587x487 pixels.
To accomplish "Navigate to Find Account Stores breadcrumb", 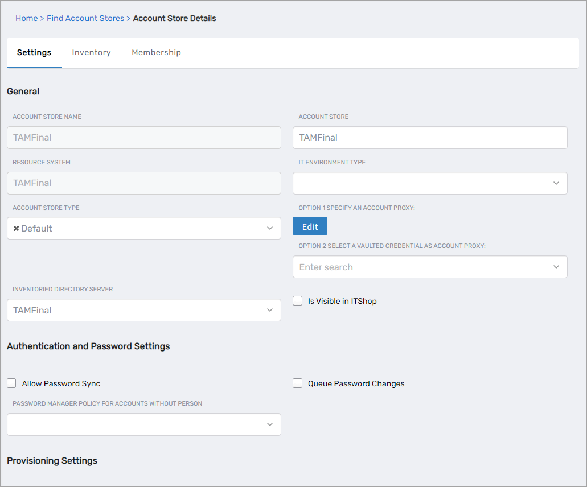I will click(85, 18).
